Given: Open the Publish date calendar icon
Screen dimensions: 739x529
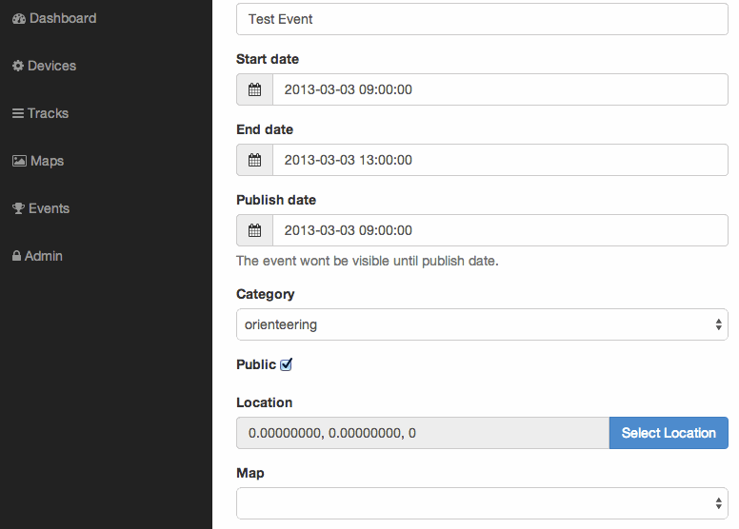Looking at the screenshot, I should [254, 230].
